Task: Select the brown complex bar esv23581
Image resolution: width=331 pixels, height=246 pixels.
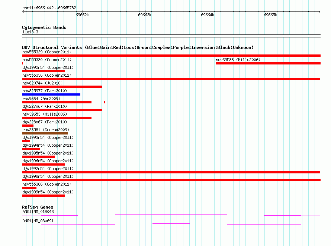Action: (x=45, y=133)
